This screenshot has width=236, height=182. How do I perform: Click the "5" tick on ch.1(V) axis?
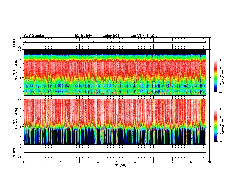coord(21,38)
